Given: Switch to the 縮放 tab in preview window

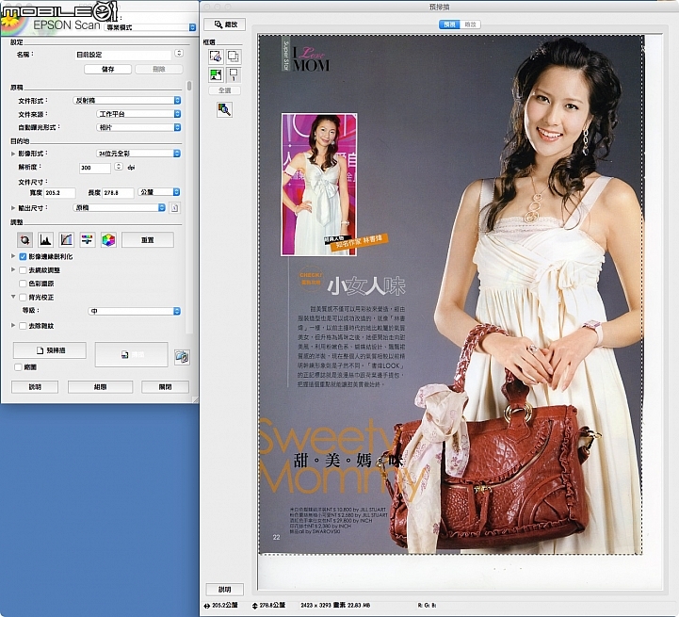Looking at the screenshot, I should (x=470, y=24).
